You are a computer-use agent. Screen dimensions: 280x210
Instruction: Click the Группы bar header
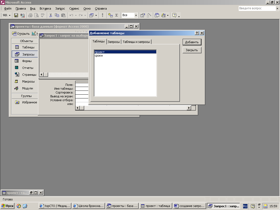coord(25,96)
